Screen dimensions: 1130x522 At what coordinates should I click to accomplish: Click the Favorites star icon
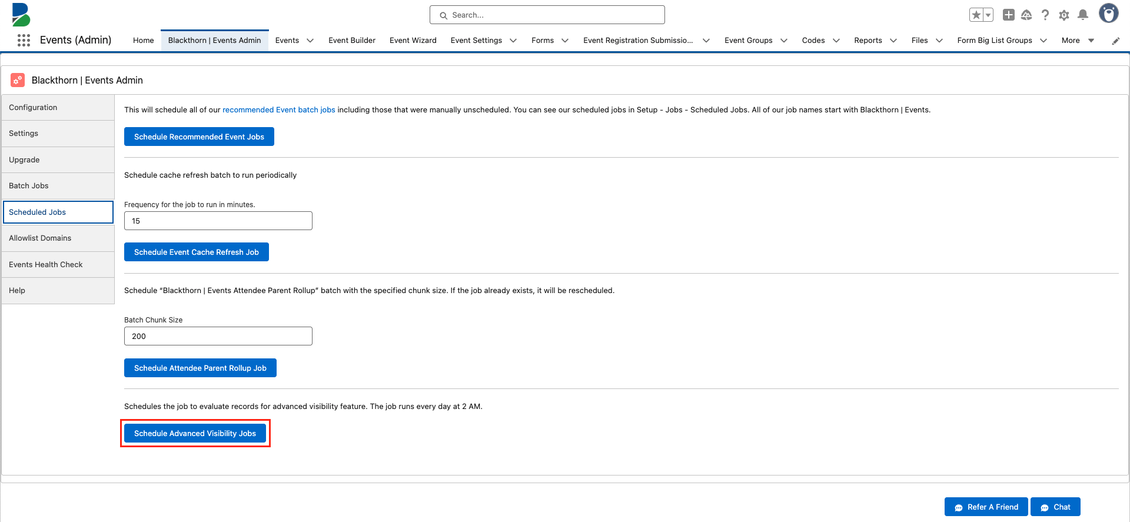[x=976, y=15]
